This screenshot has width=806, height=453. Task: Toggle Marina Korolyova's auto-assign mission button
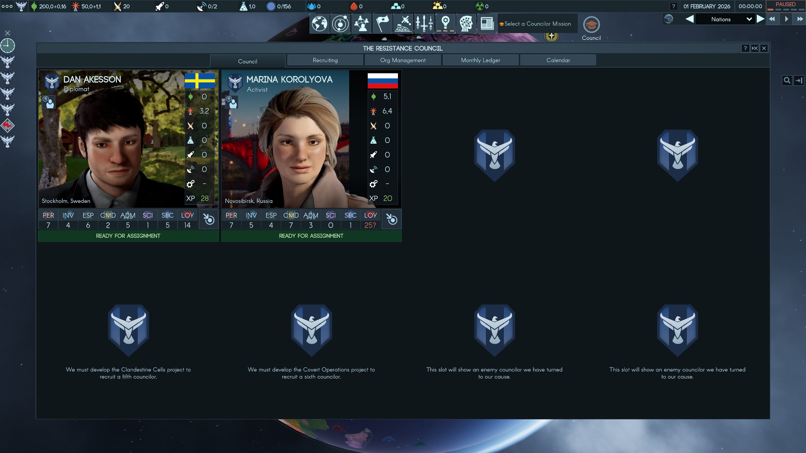[x=391, y=219]
